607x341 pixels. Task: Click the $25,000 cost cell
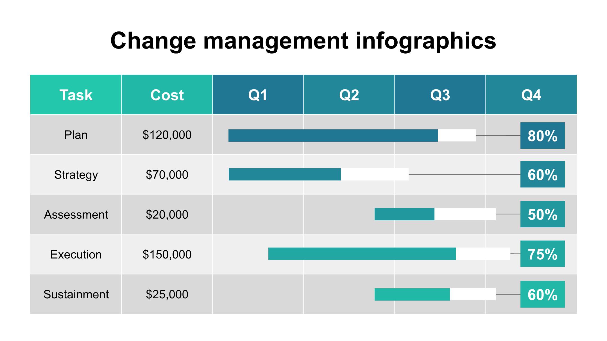pyautogui.click(x=167, y=294)
